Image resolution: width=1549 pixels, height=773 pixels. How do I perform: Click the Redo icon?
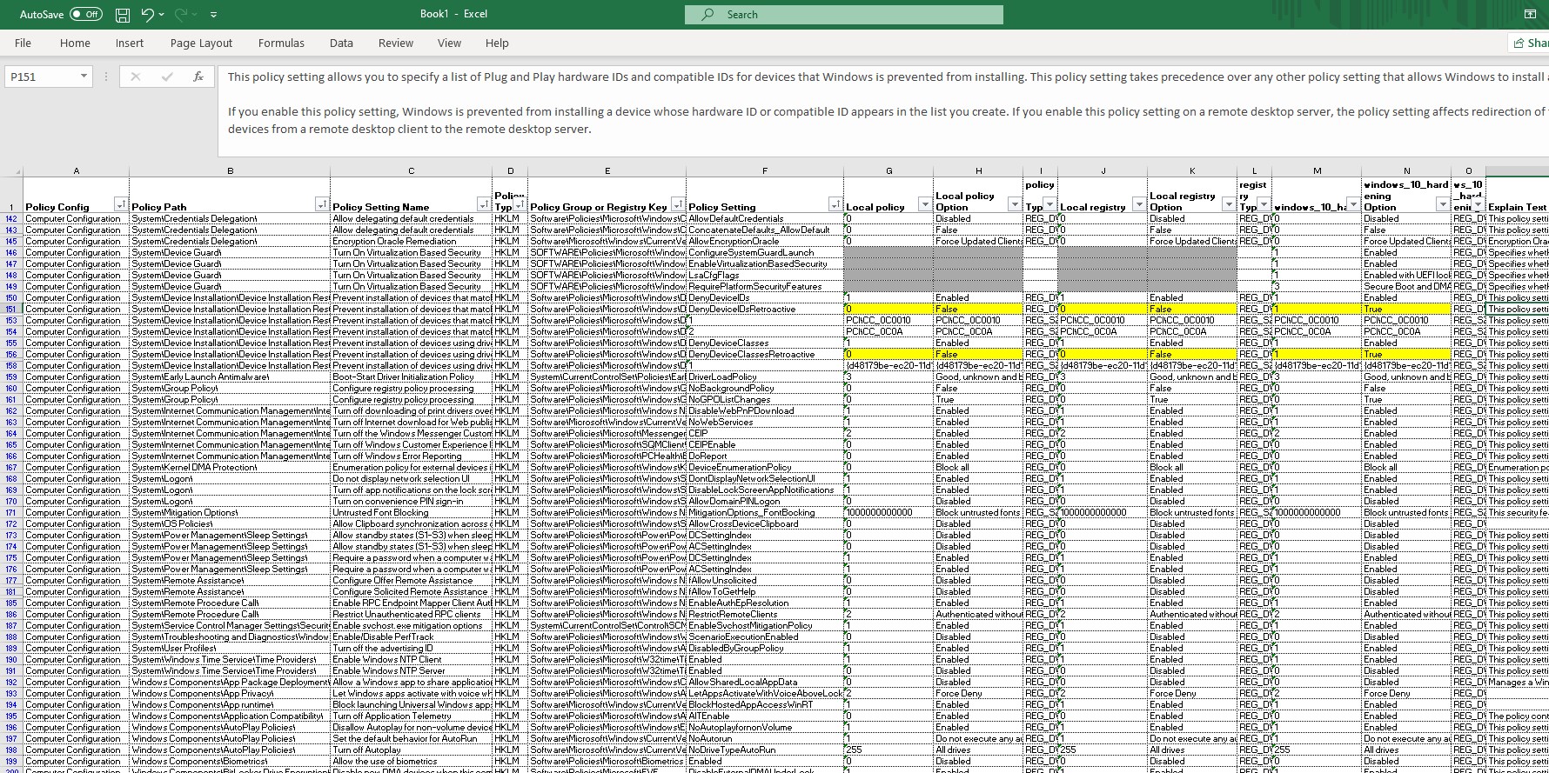click(181, 15)
